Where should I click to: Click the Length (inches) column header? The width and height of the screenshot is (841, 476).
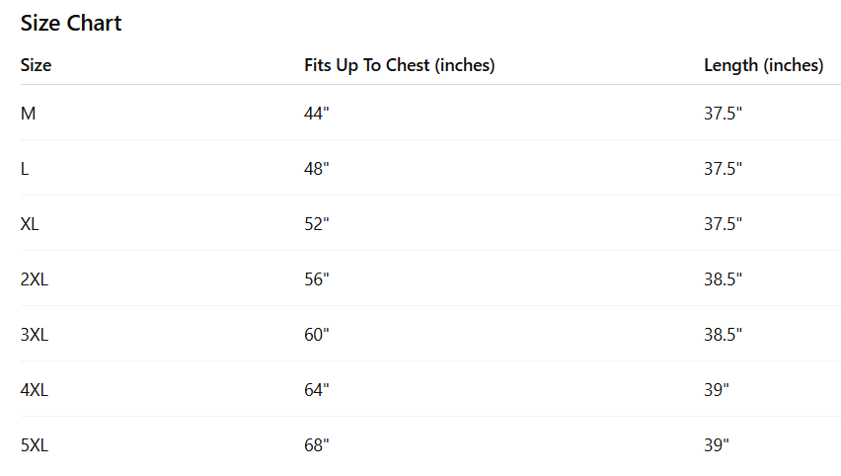(763, 65)
